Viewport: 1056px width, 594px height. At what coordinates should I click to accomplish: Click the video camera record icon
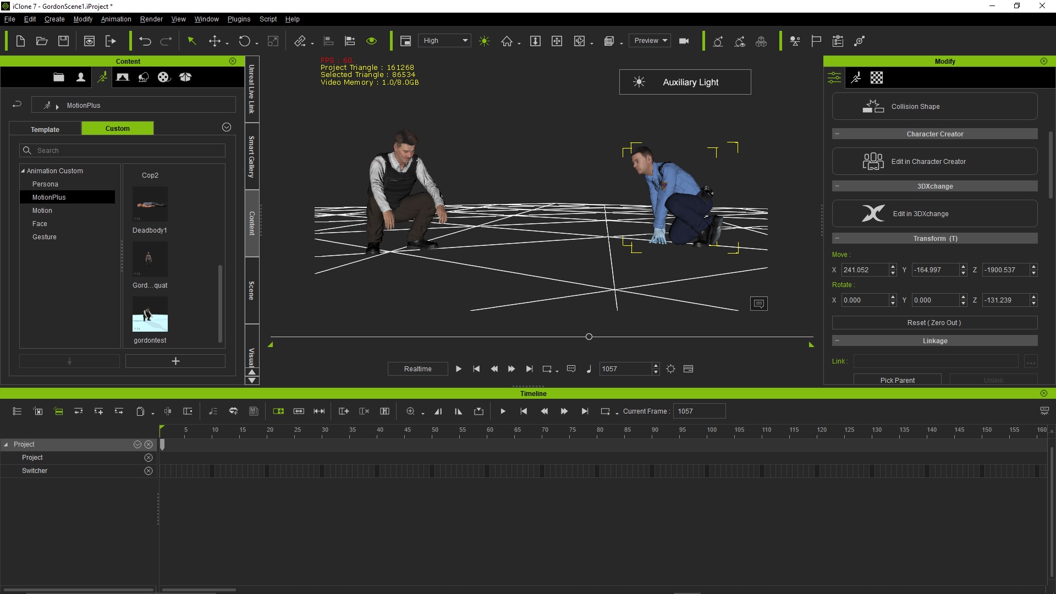tap(684, 41)
